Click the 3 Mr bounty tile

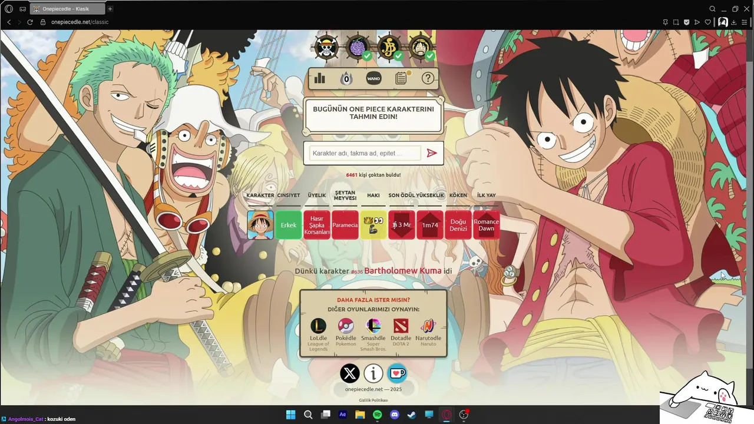pyautogui.click(x=402, y=225)
